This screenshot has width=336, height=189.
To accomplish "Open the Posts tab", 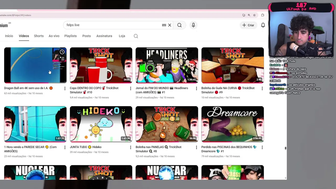I will coord(86,36).
